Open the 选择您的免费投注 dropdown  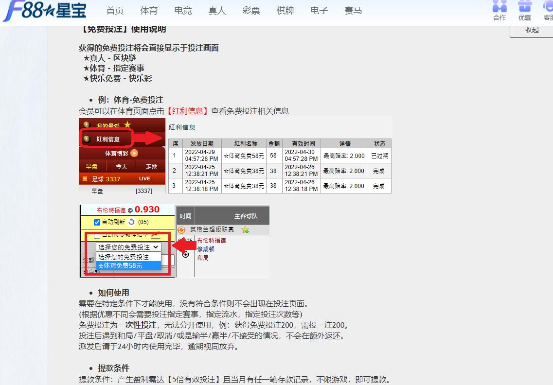point(128,247)
